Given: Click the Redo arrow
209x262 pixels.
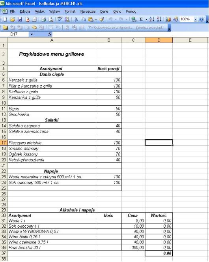Looking at the screenshot, I should pyautogui.click(x=121, y=19).
